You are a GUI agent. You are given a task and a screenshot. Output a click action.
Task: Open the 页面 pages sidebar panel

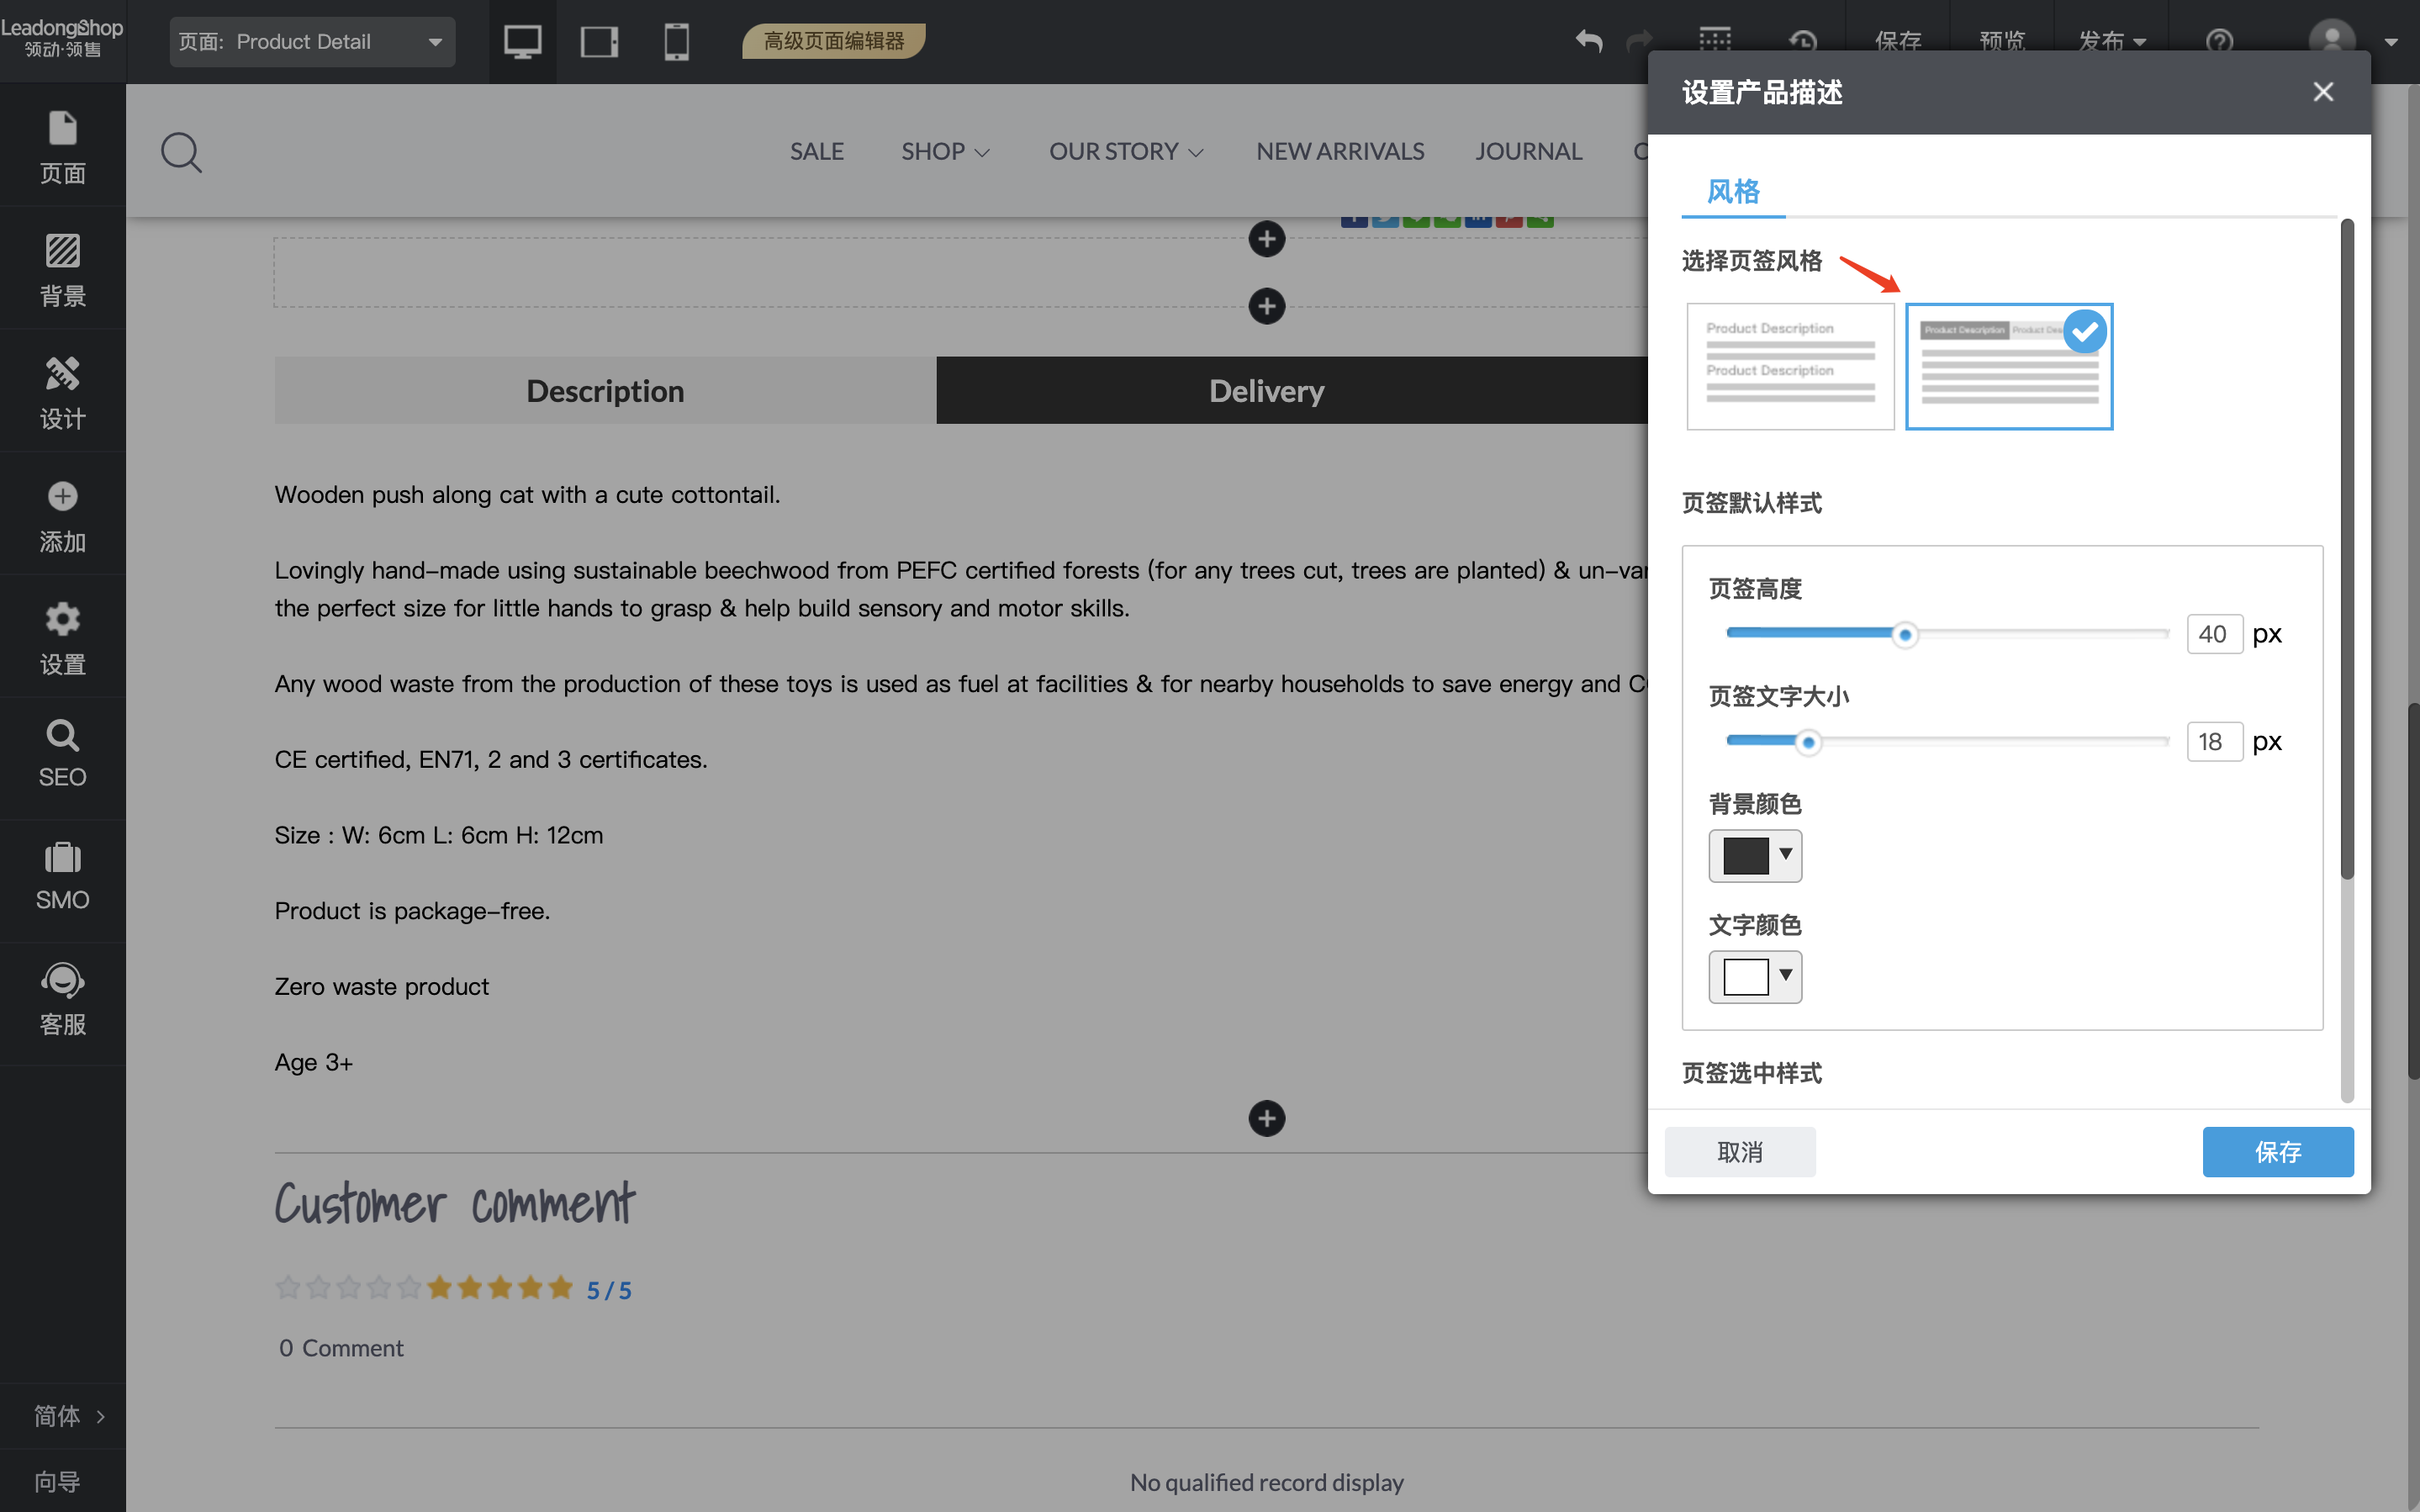(62, 146)
